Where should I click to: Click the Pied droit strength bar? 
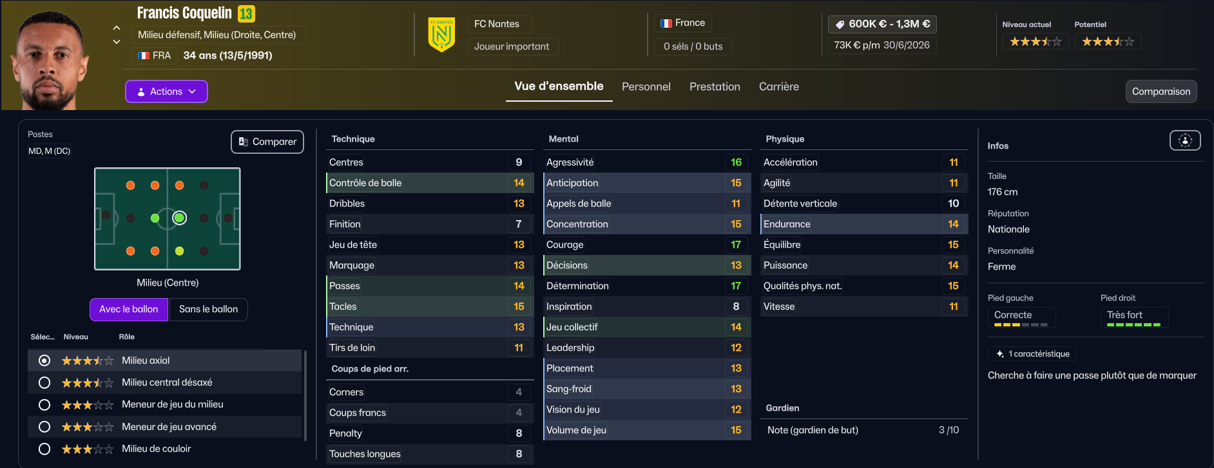click(x=1133, y=324)
